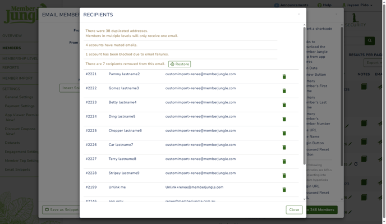The image size is (386, 224).
Task: Send email to 246 Members button
Action: coord(321,210)
